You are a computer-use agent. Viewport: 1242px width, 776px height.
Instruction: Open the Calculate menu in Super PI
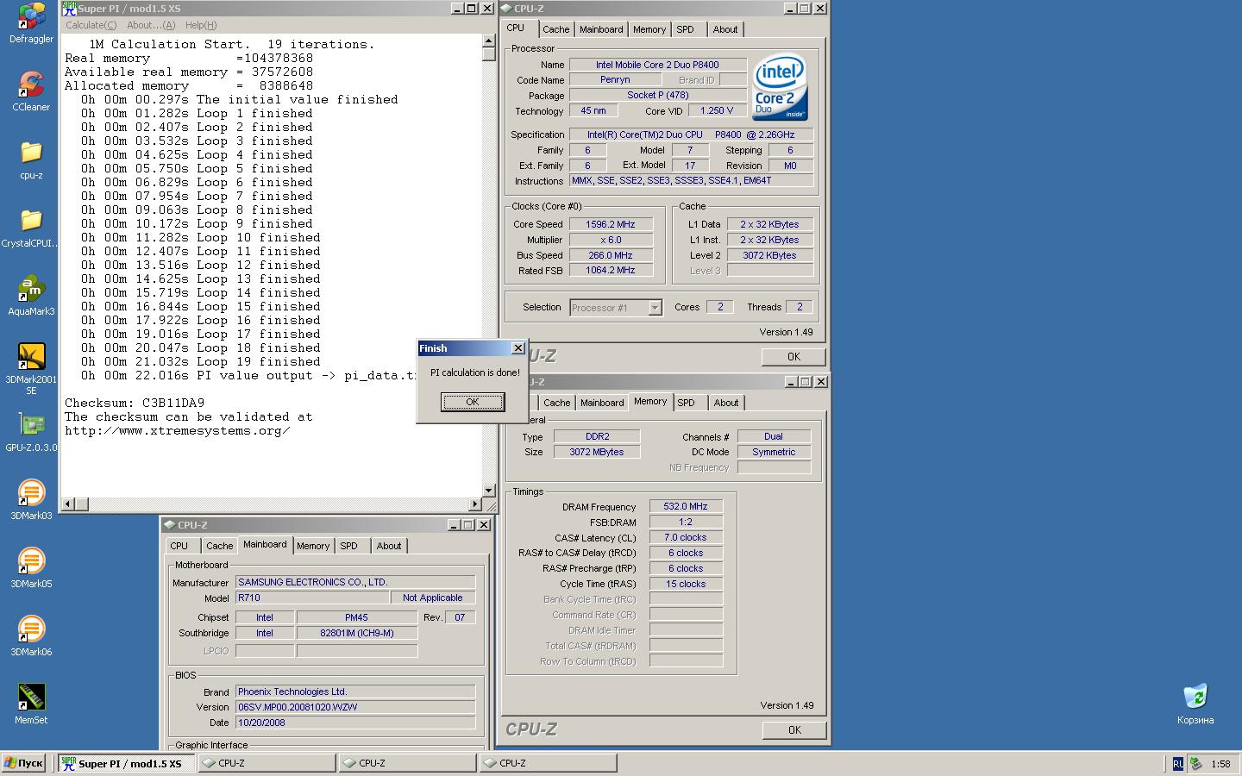(x=91, y=25)
